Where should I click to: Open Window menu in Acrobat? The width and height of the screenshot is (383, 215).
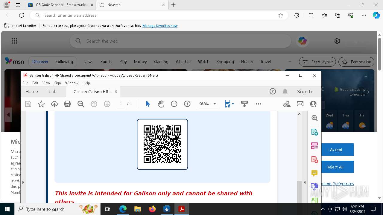point(72,83)
